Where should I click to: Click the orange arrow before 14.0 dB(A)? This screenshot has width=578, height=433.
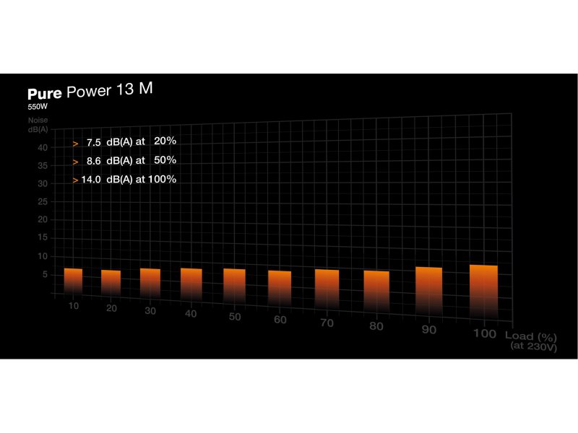(x=76, y=180)
